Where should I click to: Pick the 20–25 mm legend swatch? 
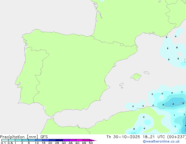tap(52, 140)
